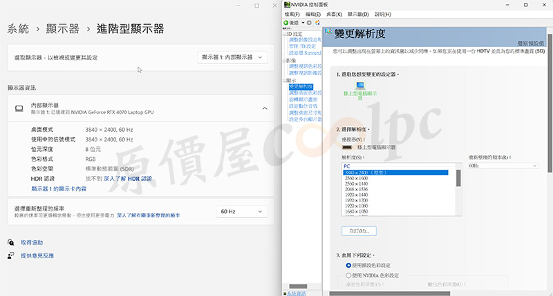The width and height of the screenshot is (553, 296).
Task: Click the Home icon in NVIDIA toolbar
Action: coord(317,23)
